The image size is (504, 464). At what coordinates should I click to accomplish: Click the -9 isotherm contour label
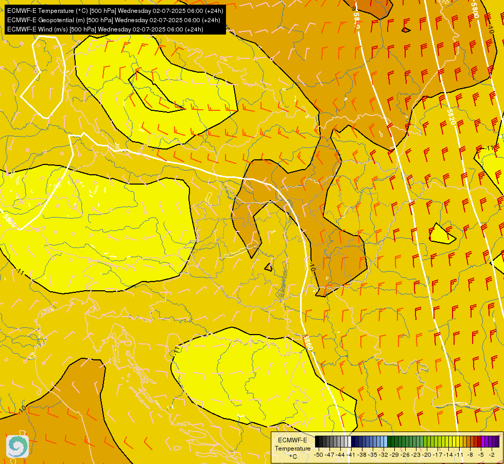(x=354, y=8)
